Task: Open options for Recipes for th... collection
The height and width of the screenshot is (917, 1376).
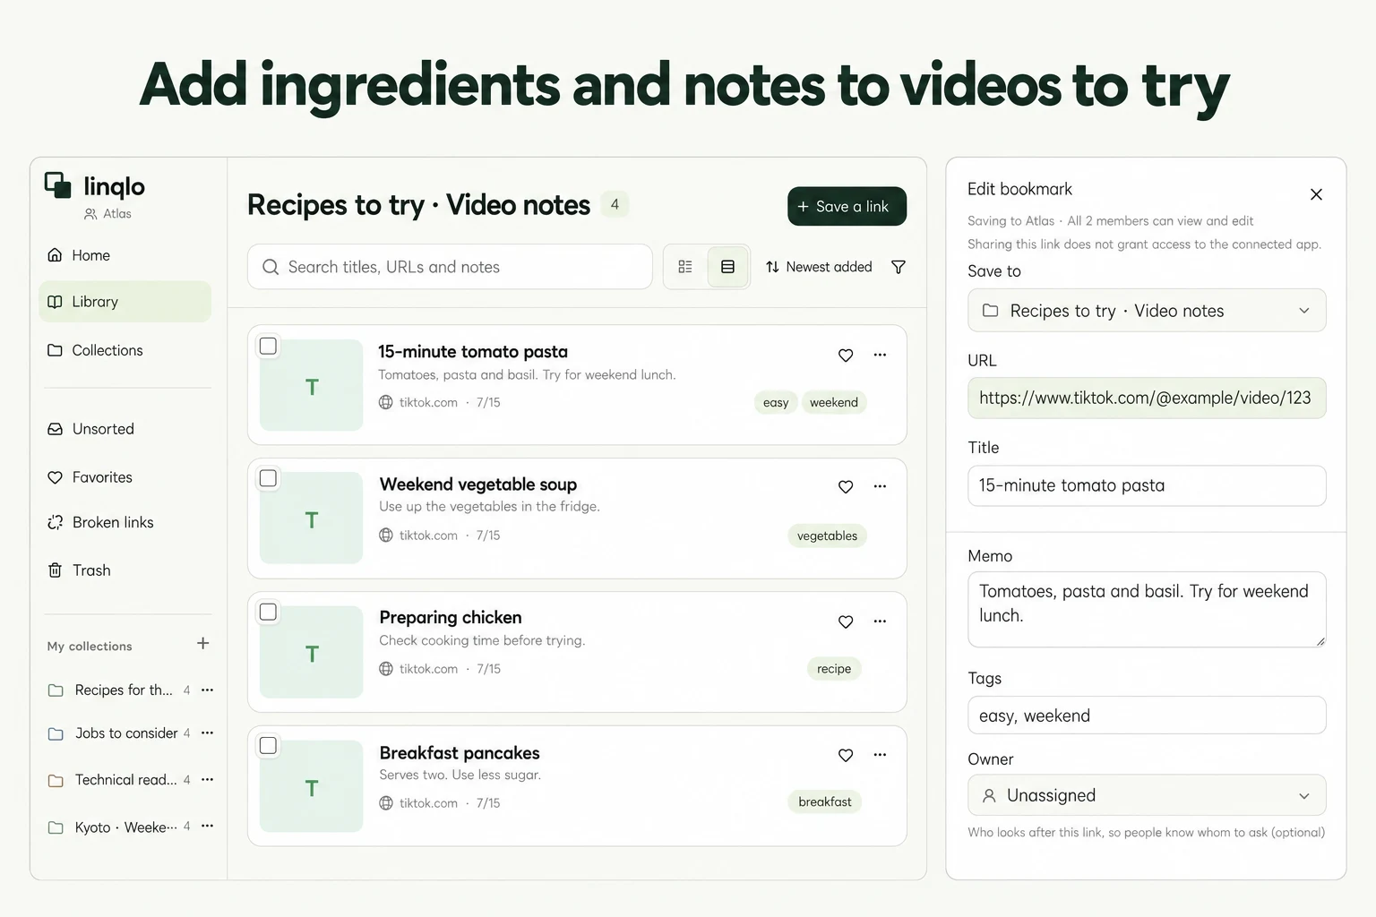Action: click(208, 690)
